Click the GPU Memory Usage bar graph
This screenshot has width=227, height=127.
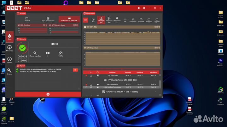[65, 30]
